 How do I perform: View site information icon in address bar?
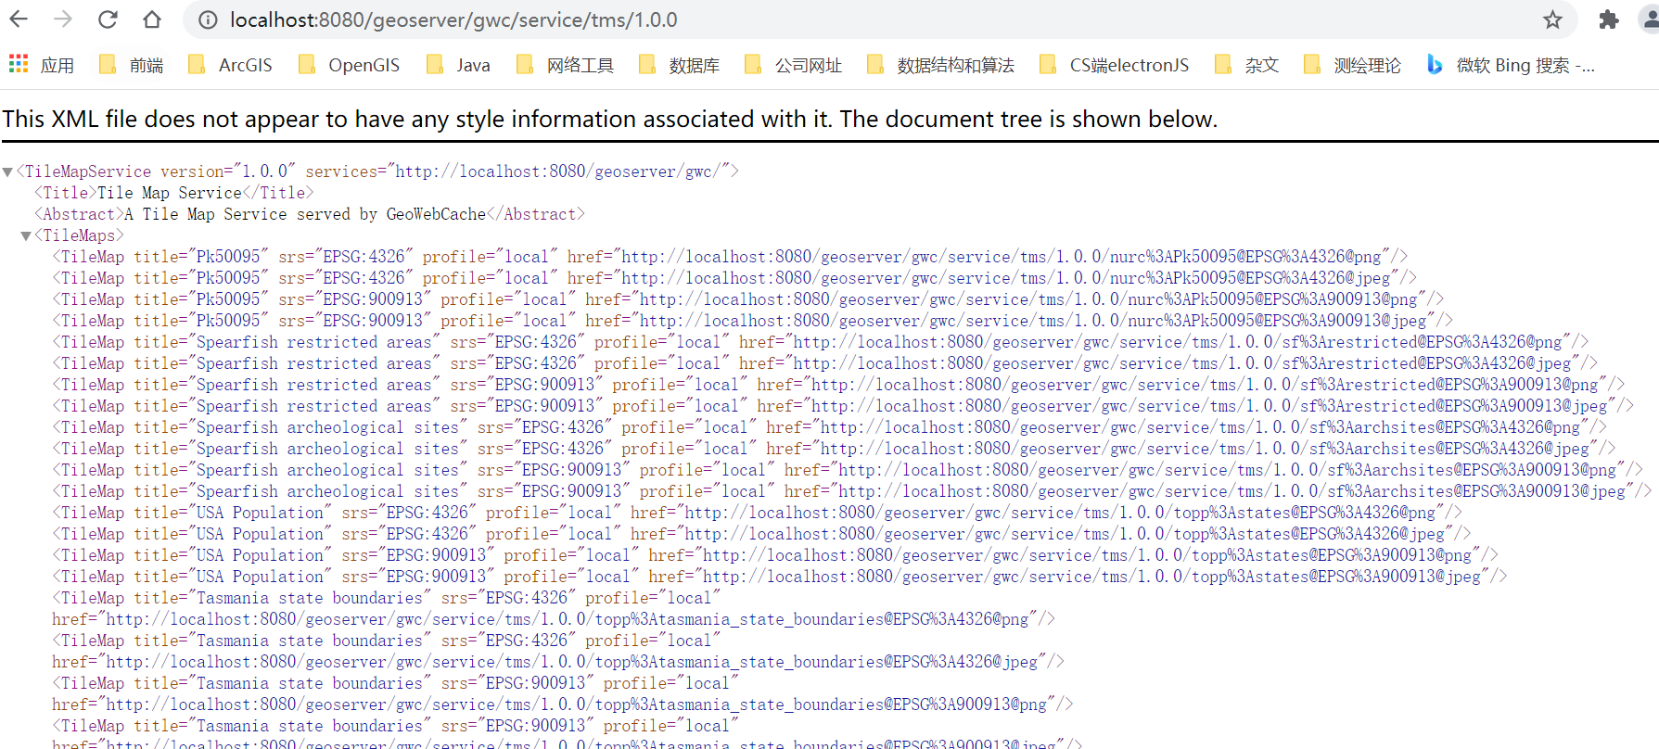(209, 19)
